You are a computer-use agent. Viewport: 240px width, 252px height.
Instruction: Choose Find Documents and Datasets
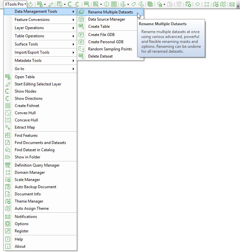[40, 143]
